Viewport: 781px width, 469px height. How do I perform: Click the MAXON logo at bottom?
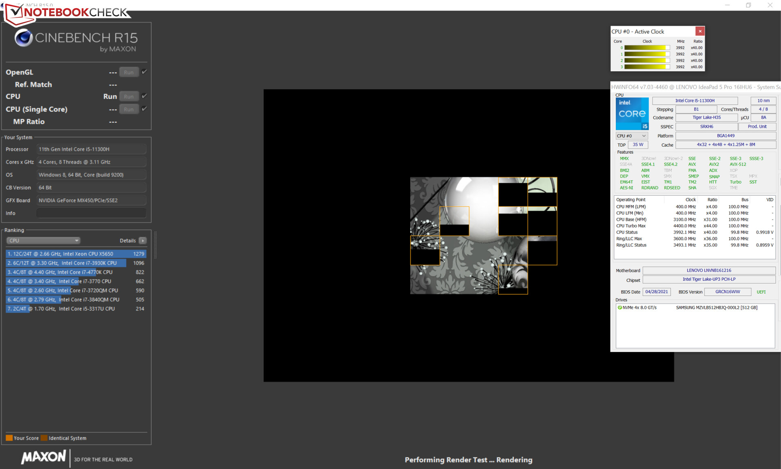pos(43,457)
